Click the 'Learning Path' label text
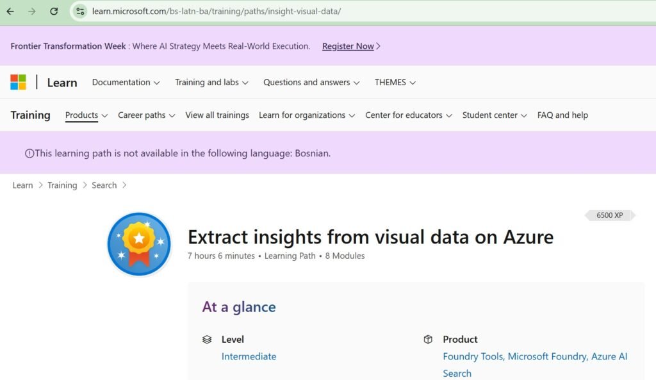Image resolution: width=656 pixels, height=380 pixels. 290,256
